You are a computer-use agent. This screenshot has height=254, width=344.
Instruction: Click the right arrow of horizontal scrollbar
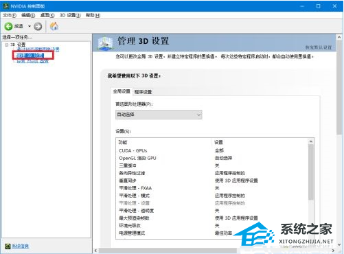click(333, 251)
